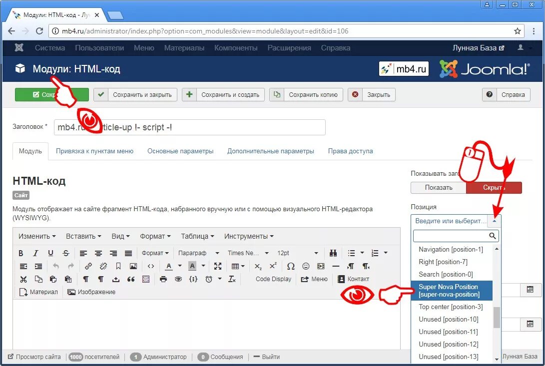The height and width of the screenshot is (366, 545).
Task: Click Сохранить и закрыть button
Action: click(135, 94)
